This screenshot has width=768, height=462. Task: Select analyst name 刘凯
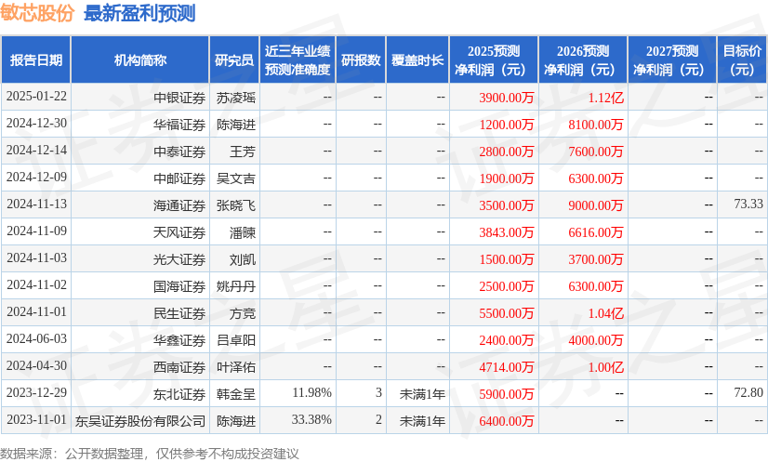[243, 259]
